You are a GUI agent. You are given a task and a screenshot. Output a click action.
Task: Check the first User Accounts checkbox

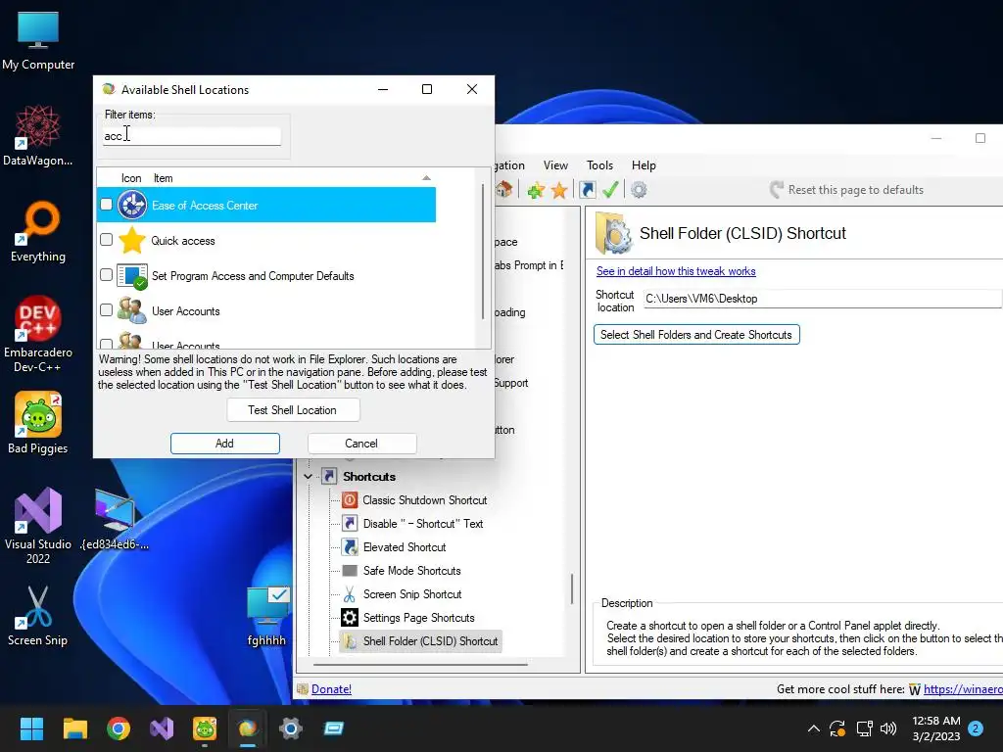[106, 310]
